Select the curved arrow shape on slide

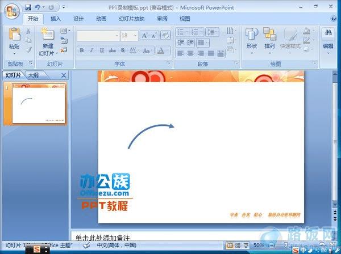tap(151, 136)
